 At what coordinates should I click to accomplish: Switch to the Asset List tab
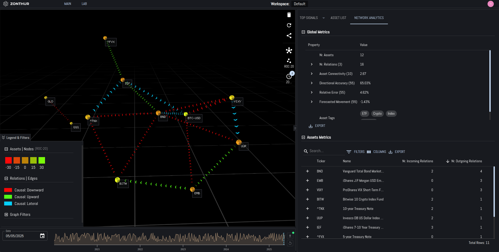point(338,18)
